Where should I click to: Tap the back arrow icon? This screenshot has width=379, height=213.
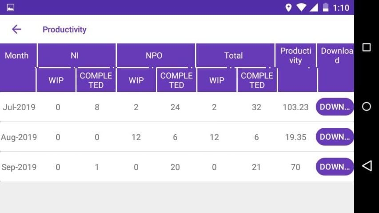point(16,29)
